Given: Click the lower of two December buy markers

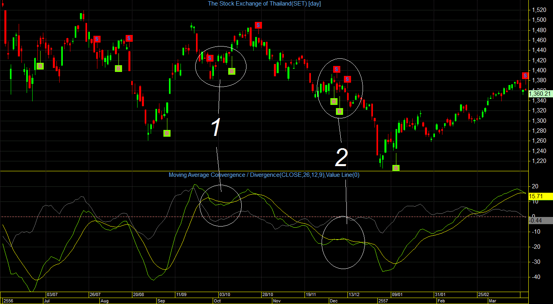Looking at the screenshot, I should (x=340, y=111).
